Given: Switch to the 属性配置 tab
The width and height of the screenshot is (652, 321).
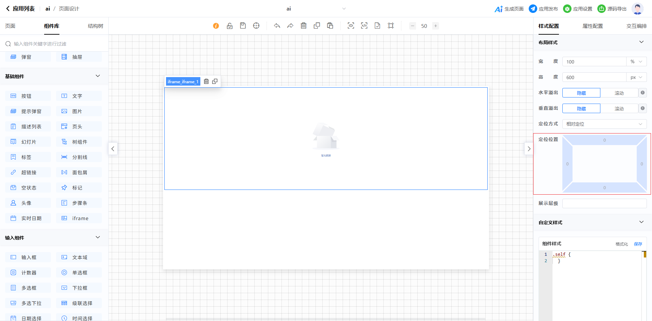Looking at the screenshot, I should (593, 26).
